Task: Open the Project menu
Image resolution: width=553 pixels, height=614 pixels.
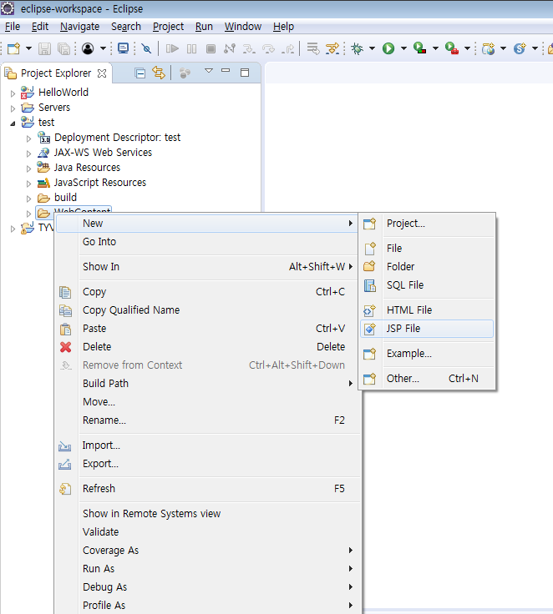Action: click(x=168, y=26)
